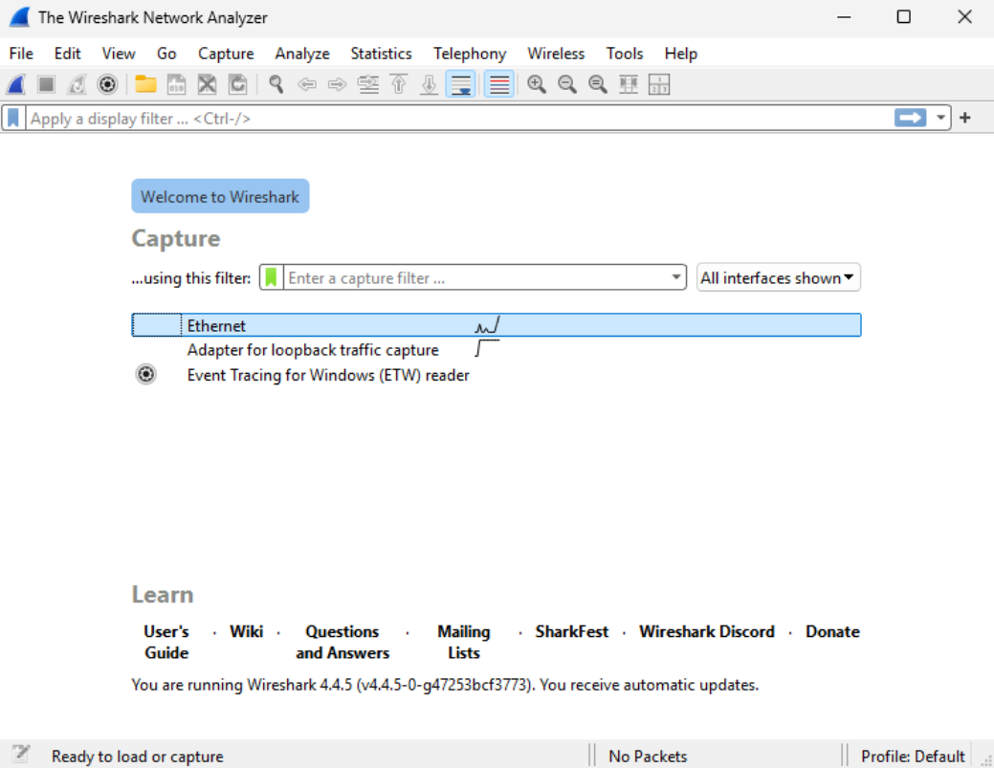Close the capture file via toolbar X icon
994x768 pixels.
[207, 84]
